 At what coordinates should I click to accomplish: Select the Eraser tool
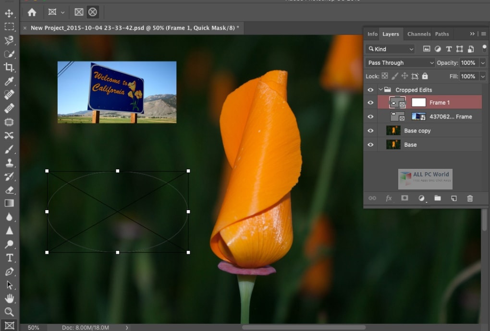[9, 189]
